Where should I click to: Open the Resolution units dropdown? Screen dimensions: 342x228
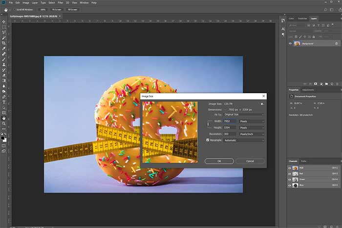click(252, 134)
